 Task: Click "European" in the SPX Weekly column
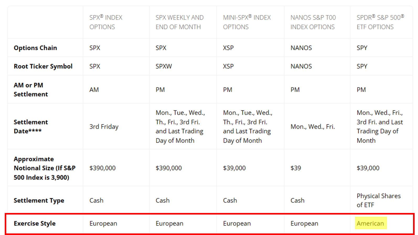click(x=169, y=224)
